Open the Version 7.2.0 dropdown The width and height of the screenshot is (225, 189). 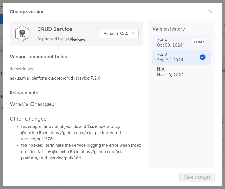119,34
